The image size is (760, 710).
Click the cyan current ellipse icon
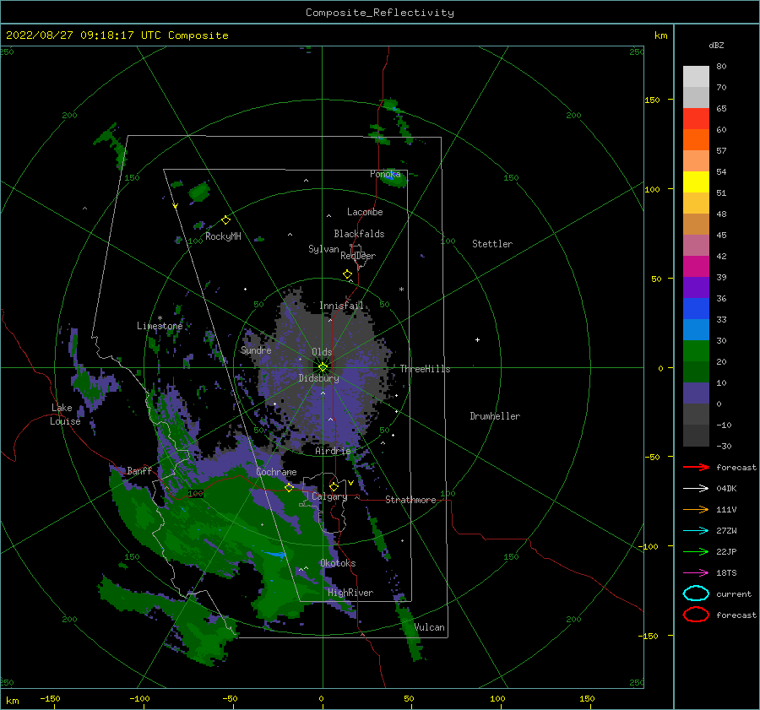pyautogui.click(x=696, y=593)
